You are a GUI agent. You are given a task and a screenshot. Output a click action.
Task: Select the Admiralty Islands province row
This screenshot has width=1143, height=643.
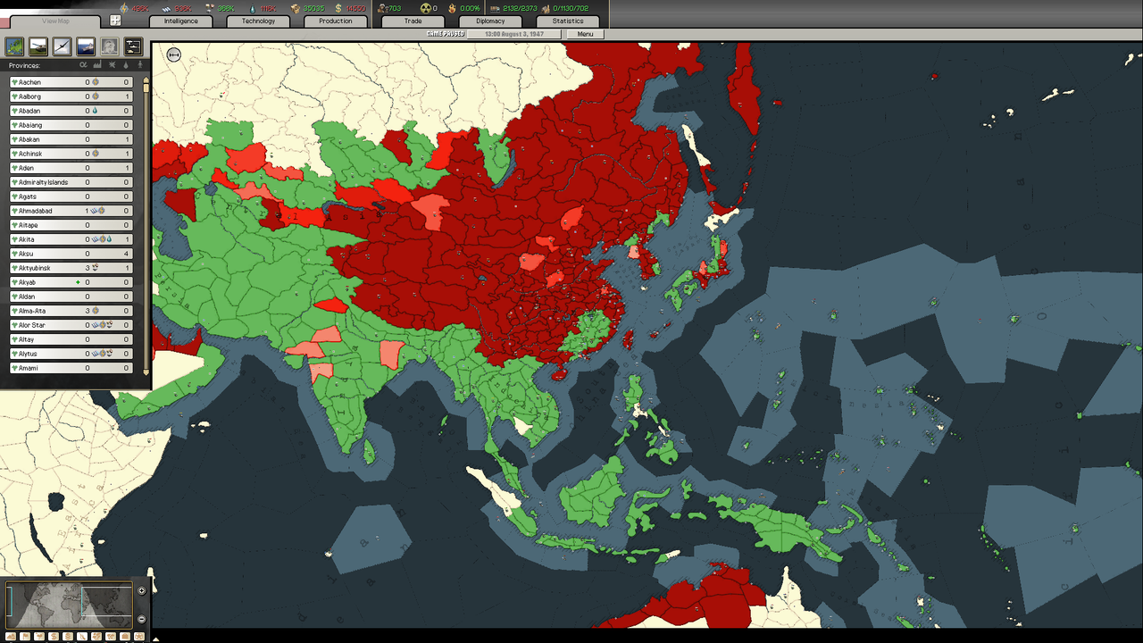[71, 182]
